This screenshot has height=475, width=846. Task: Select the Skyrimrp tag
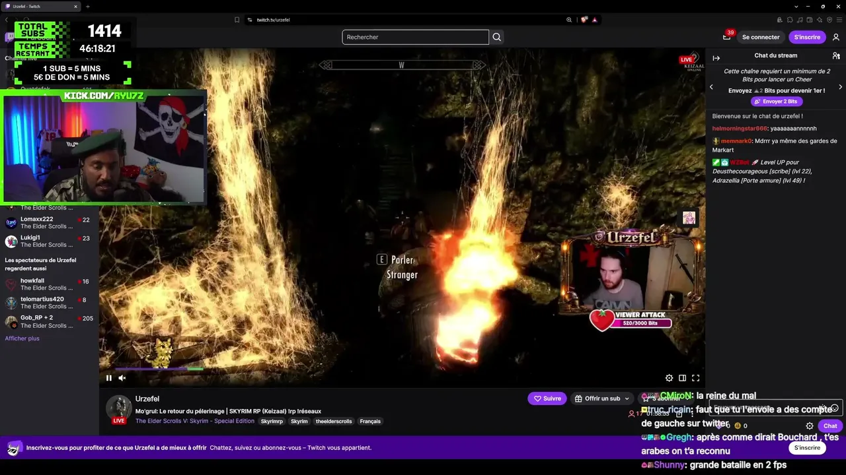click(272, 421)
